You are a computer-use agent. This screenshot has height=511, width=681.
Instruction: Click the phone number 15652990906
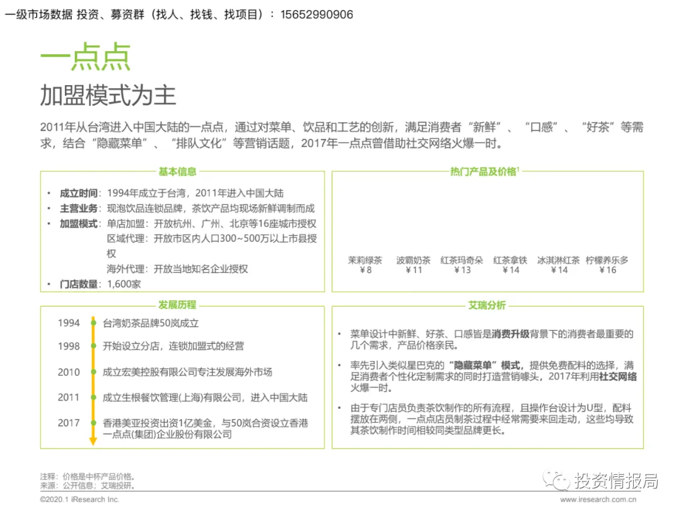pyautogui.click(x=317, y=15)
